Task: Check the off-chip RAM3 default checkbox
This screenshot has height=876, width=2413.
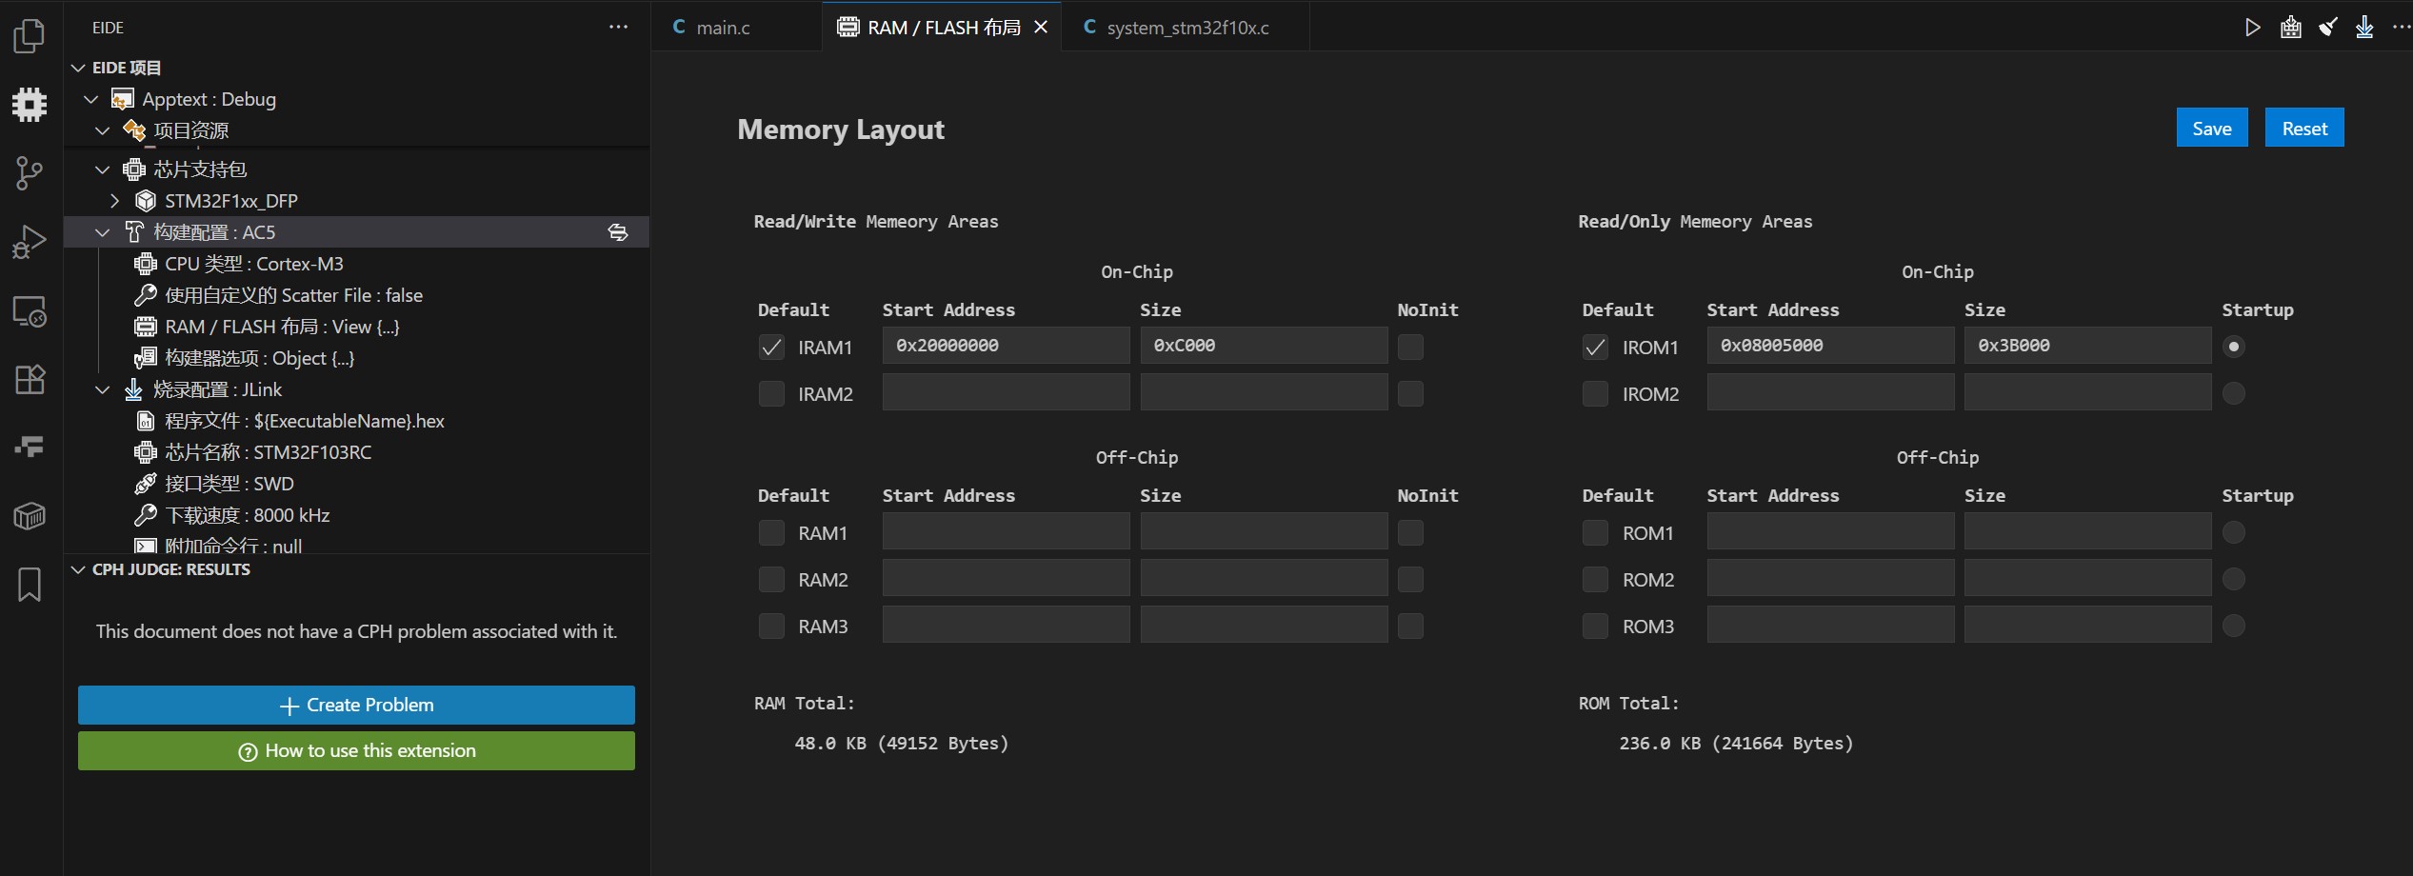Action: coord(771,626)
